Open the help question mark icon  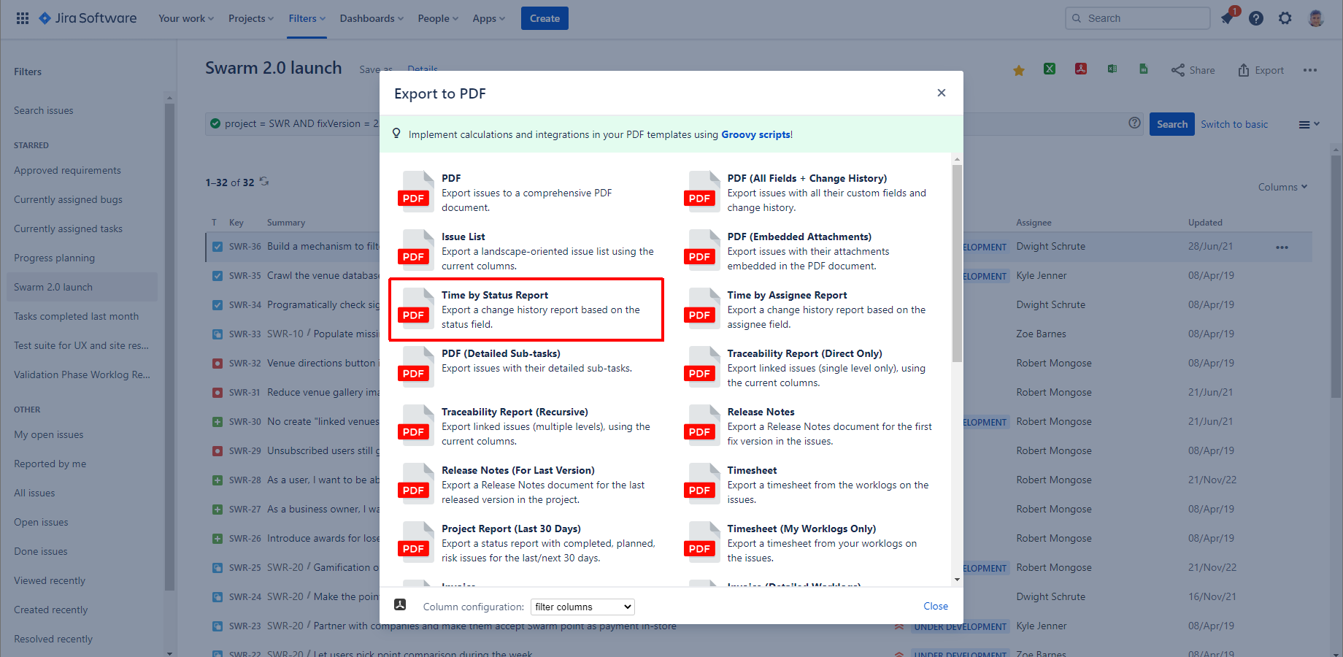[x=1256, y=18]
